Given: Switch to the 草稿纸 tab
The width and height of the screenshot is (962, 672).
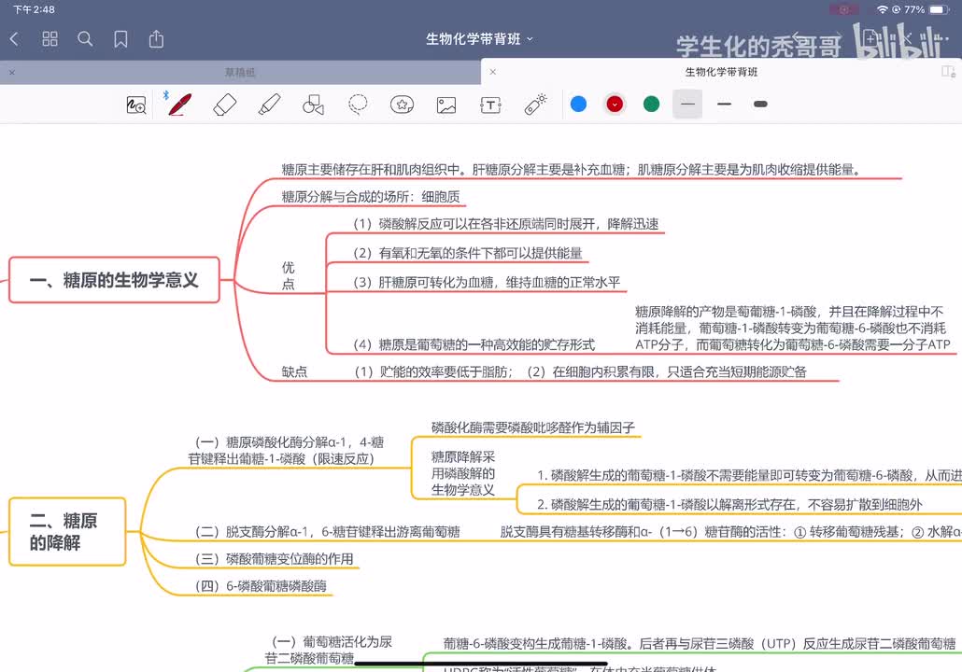Looking at the screenshot, I should tap(240, 73).
